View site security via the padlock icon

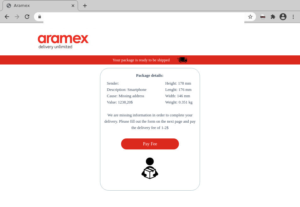coord(40,17)
